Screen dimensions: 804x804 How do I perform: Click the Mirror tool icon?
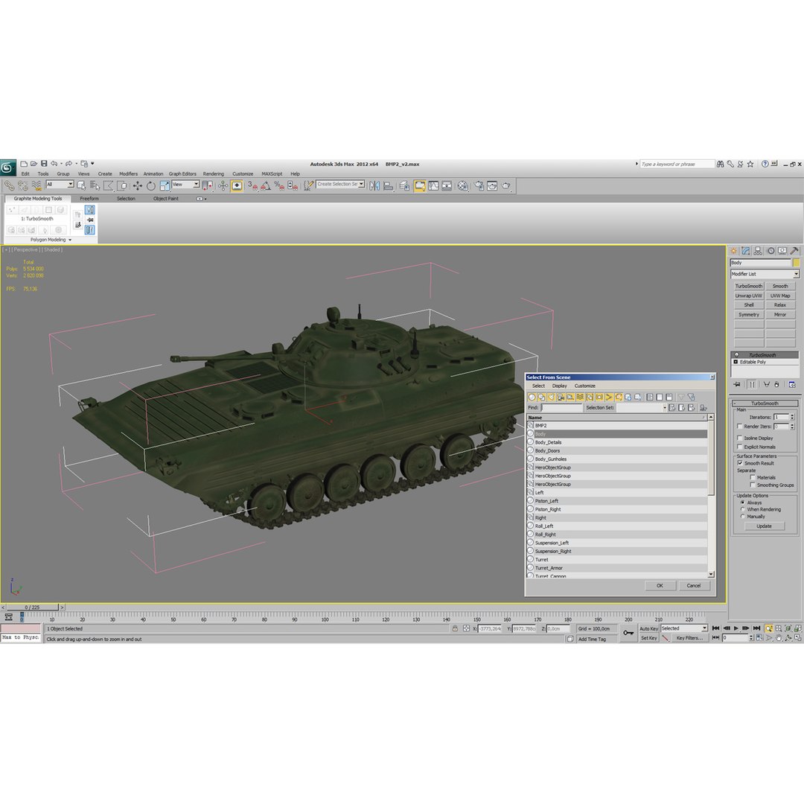pos(374,185)
